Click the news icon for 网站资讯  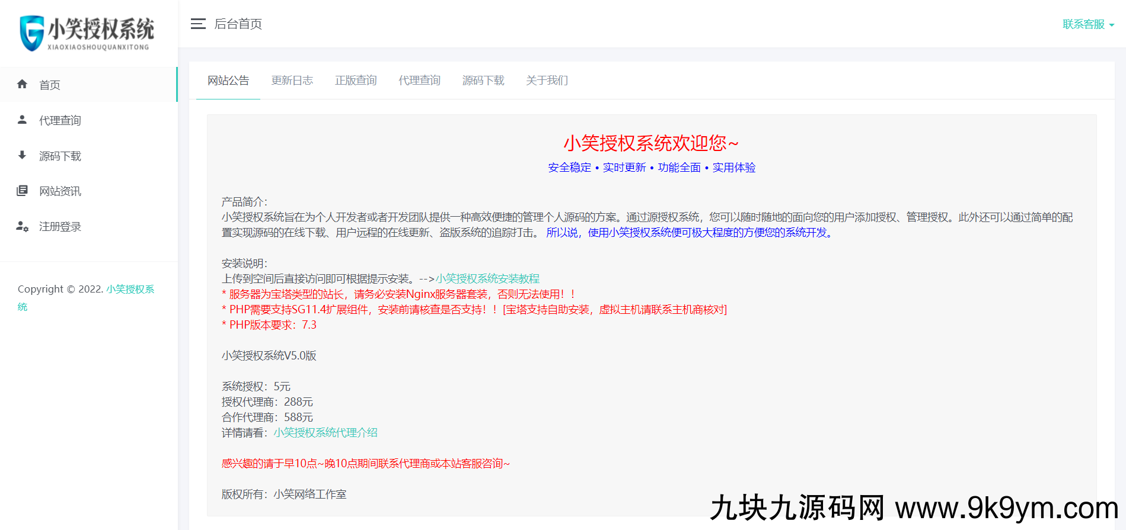point(23,191)
